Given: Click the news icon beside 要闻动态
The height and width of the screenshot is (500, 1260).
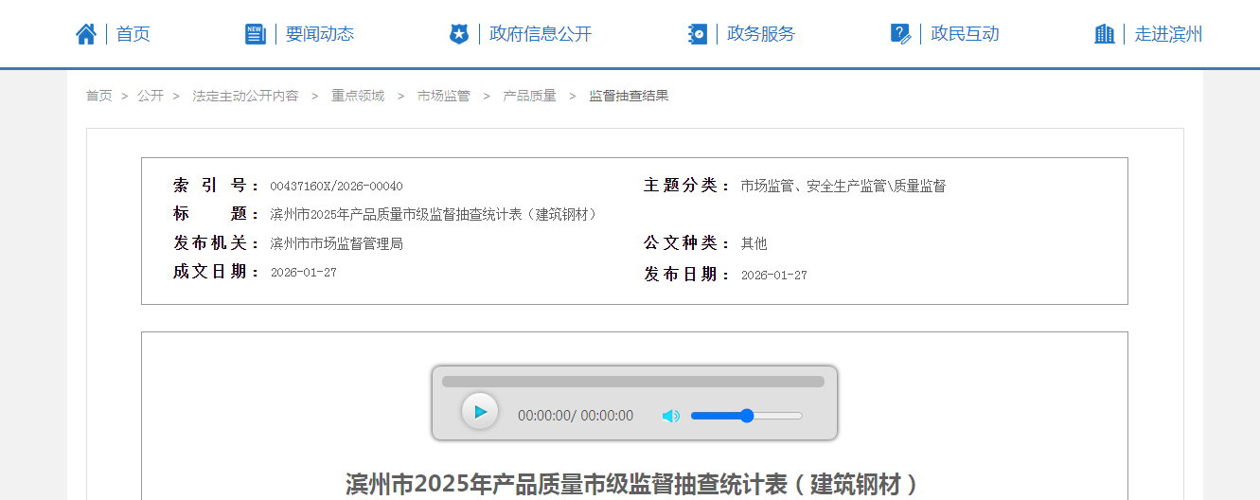Looking at the screenshot, I should pos(256,34).
